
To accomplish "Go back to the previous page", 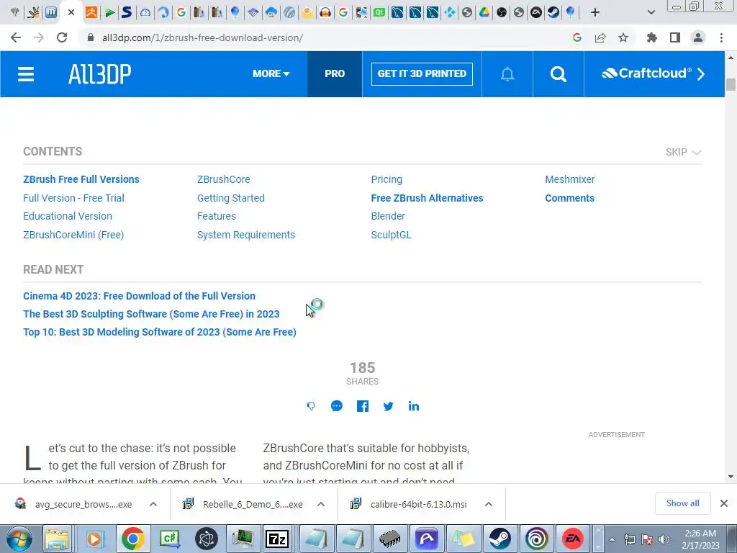I will tap(16, 37).
